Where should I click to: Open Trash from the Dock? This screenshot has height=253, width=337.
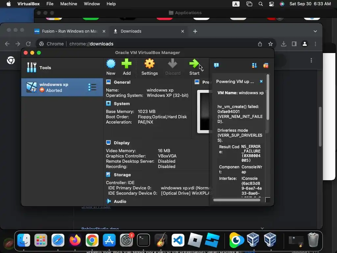coord(313,240)
